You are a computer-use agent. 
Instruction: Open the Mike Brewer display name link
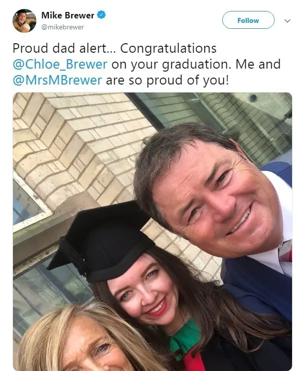point(68,15)
